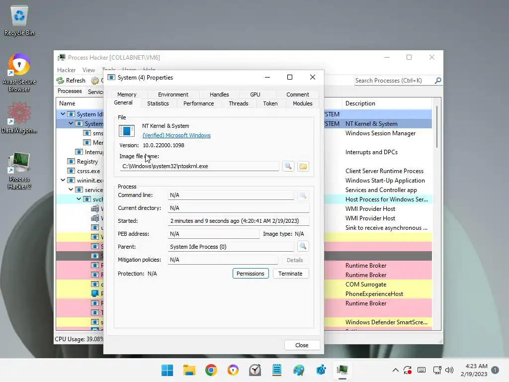Open the Threads tab
Viewport: 509px width, 382px height.
click(x=238, y=103)
